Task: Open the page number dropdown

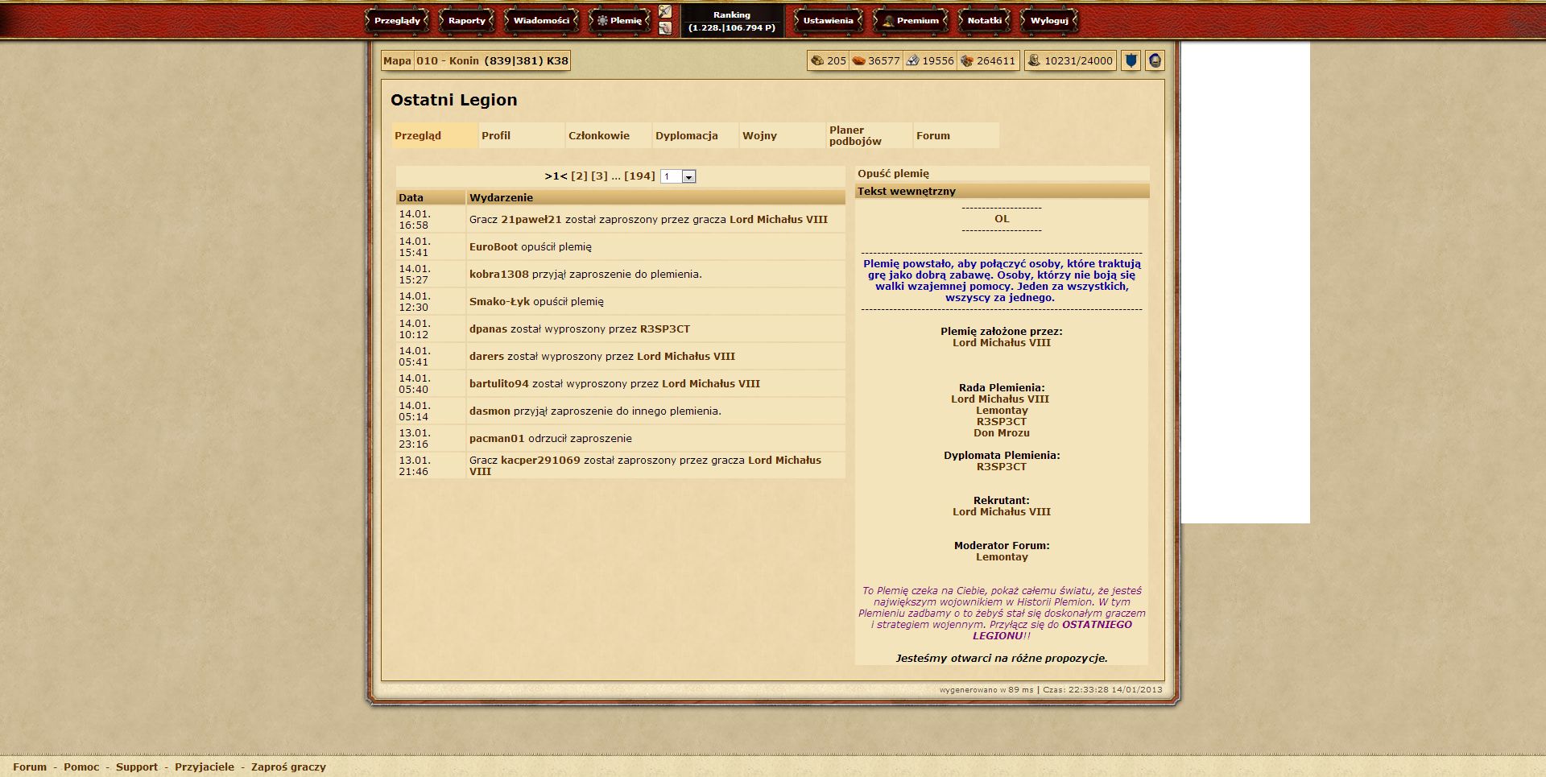Action: pos(688,176)
